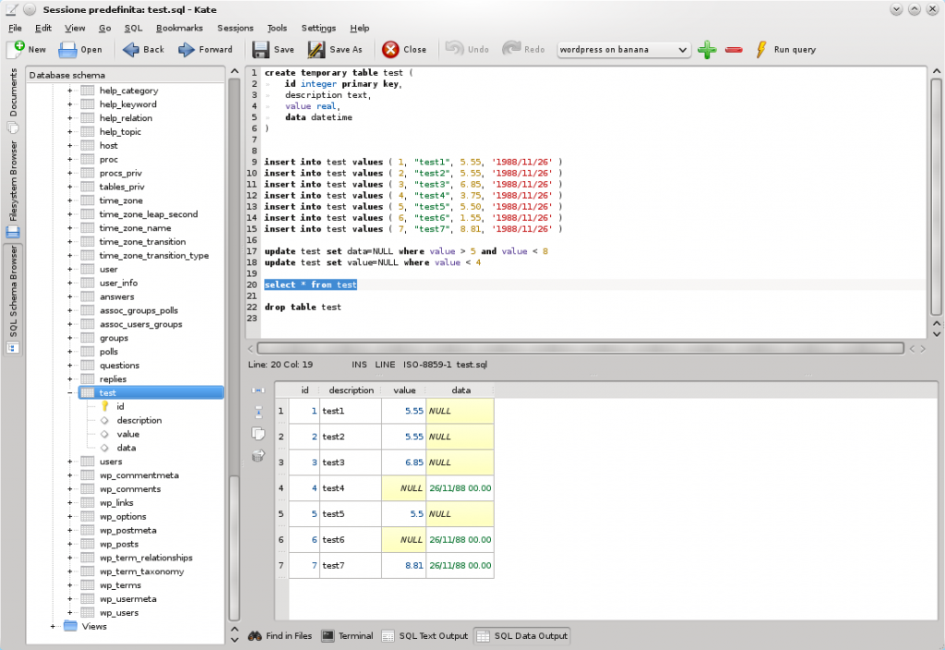
Task: Click the copy results icon in data output
Action: pyautogui.click(x=258, y=433)
